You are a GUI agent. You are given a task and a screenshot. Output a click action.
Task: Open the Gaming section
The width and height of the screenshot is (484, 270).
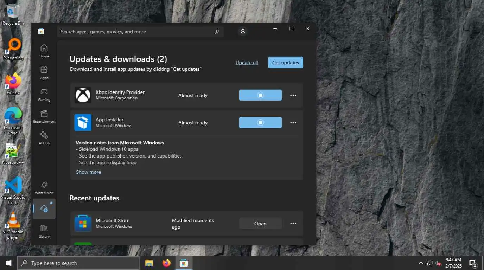click(x=44, y=95)
